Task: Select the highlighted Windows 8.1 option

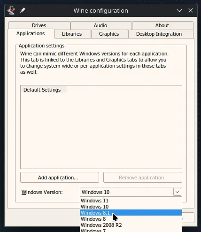Action: pyautogui.click(x=131, y=213)
